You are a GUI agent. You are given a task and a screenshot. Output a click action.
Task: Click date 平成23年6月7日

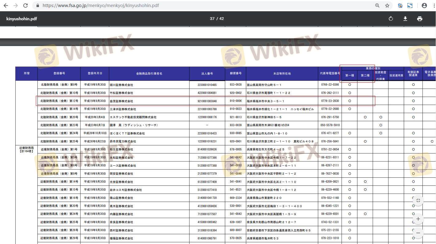tap(95, 125)
